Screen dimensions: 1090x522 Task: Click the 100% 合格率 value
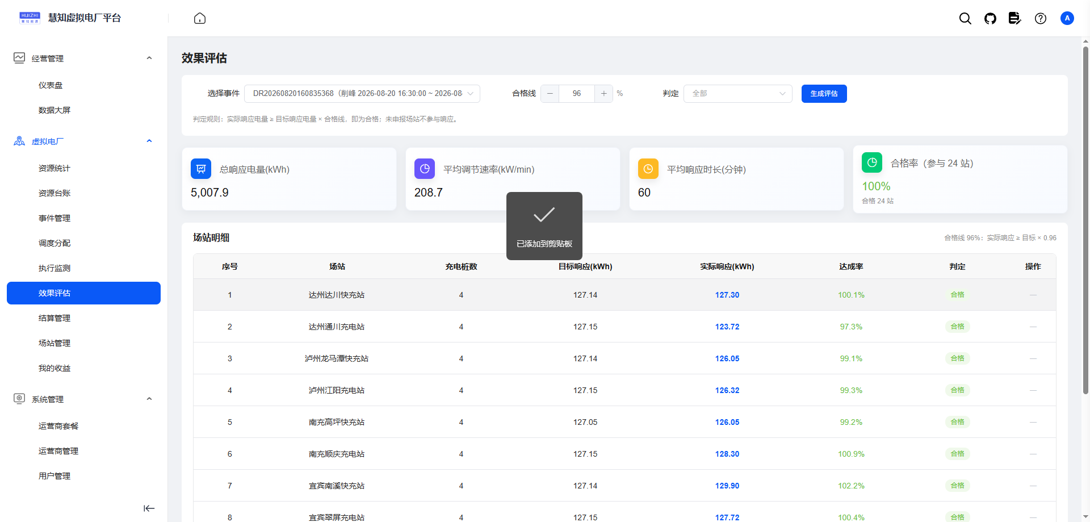[x=876, y=186]
